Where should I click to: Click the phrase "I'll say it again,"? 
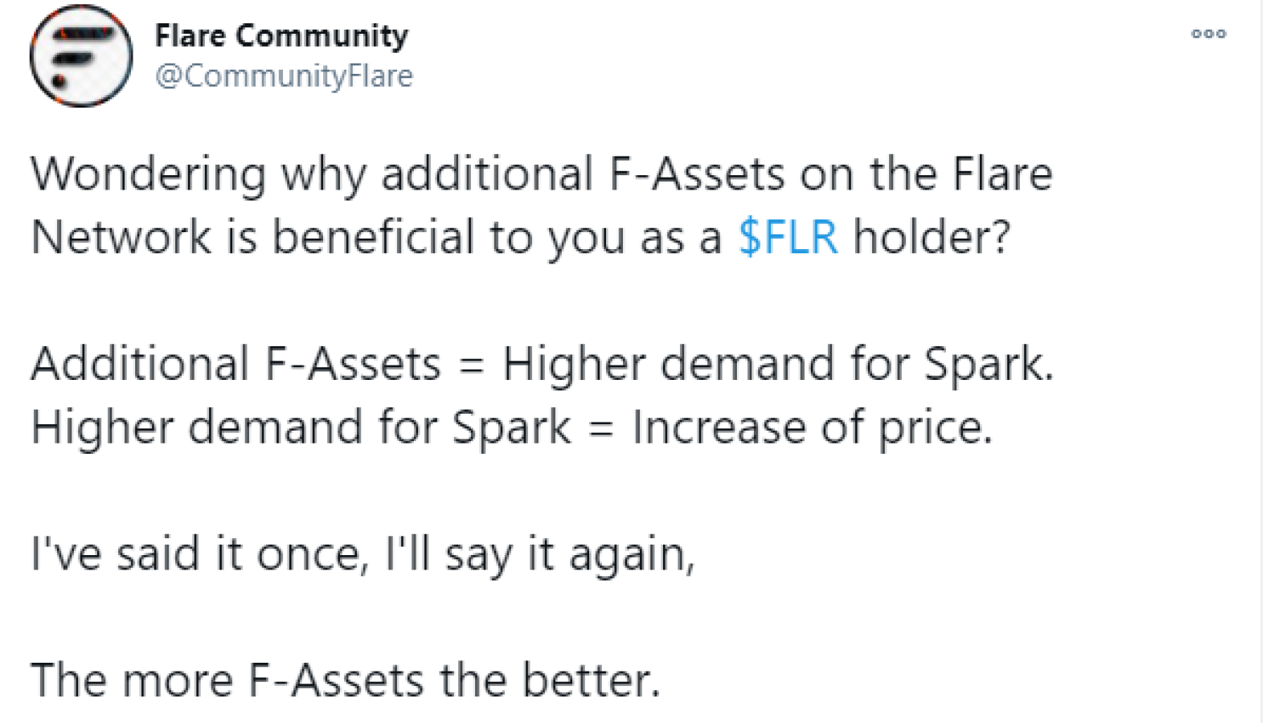(539, 554)
